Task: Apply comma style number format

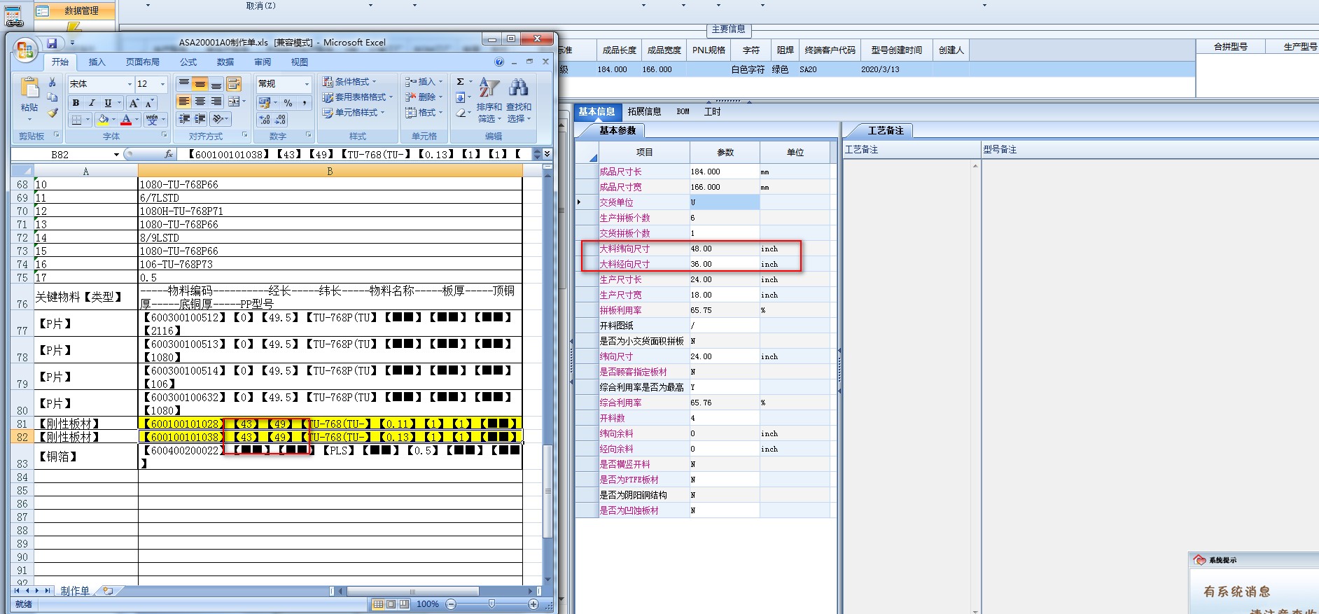Action: tap(305, 103)
